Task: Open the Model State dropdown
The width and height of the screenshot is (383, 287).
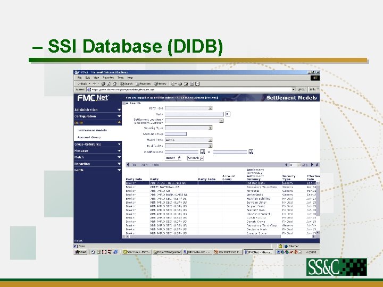Action: (188, 140)
